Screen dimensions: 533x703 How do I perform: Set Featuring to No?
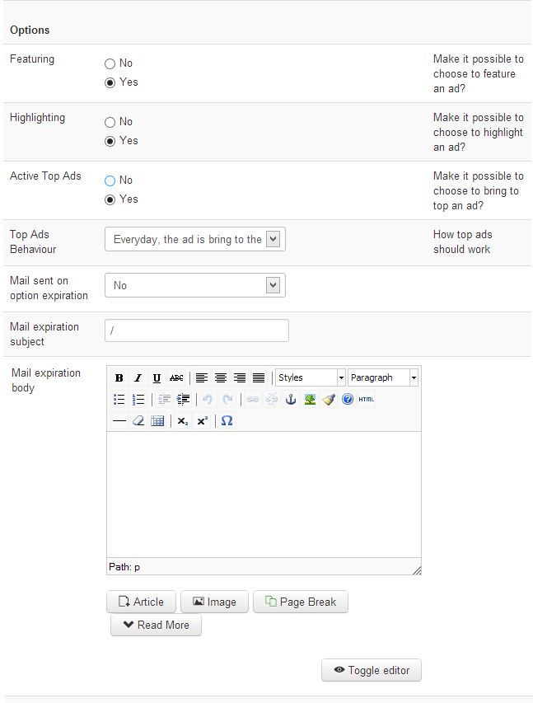point(110,63)
